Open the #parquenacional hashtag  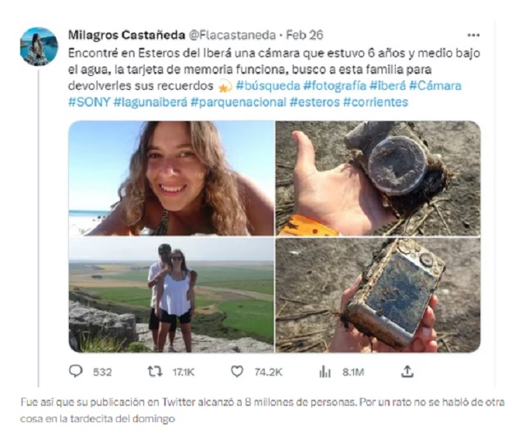[239, 102]
